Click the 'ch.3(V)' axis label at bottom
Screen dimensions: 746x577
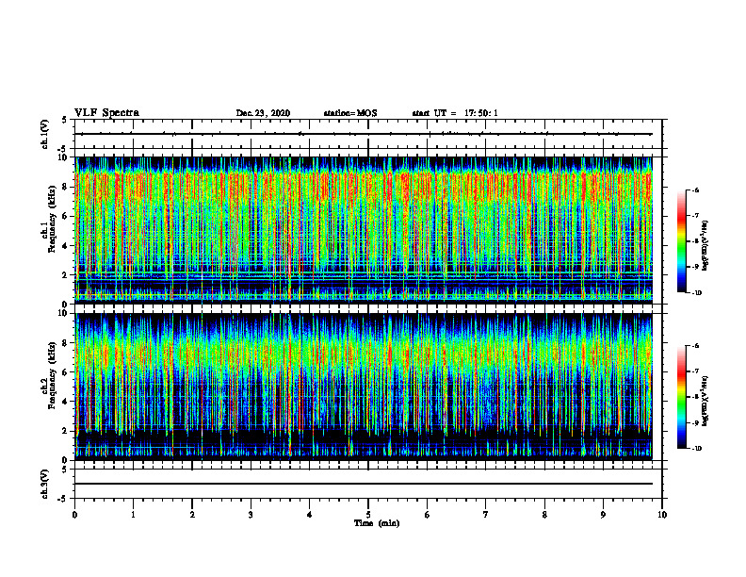45,484
